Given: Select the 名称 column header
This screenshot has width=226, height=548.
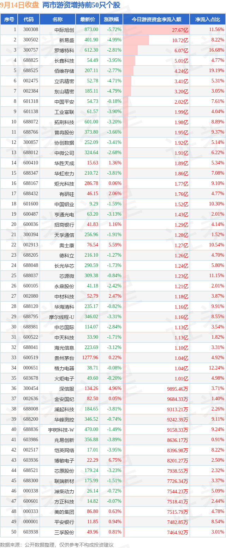Looking at the screenshot, I should [x=57, y=19].
